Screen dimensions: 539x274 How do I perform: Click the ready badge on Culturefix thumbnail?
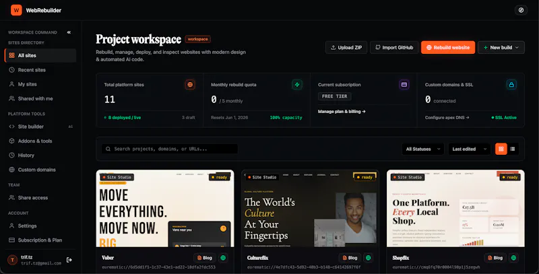point(364,177)
